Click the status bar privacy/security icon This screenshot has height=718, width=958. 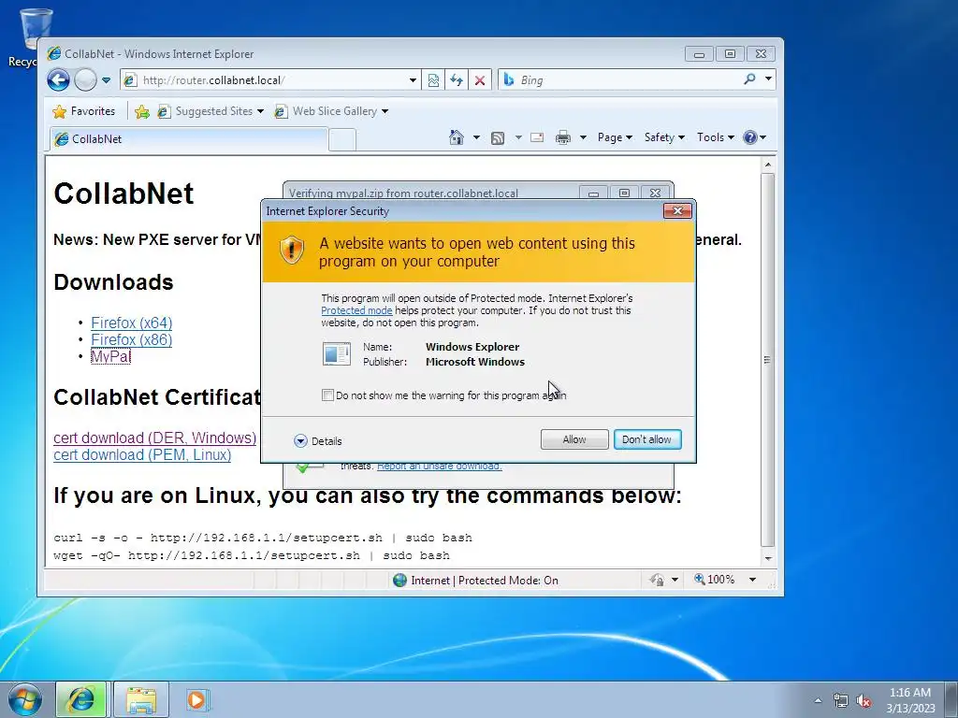pyautogui.click(x=658, y=580)
